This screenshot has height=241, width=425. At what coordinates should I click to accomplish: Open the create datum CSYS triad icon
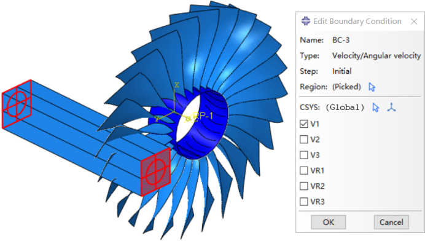[x=391, y=107]
